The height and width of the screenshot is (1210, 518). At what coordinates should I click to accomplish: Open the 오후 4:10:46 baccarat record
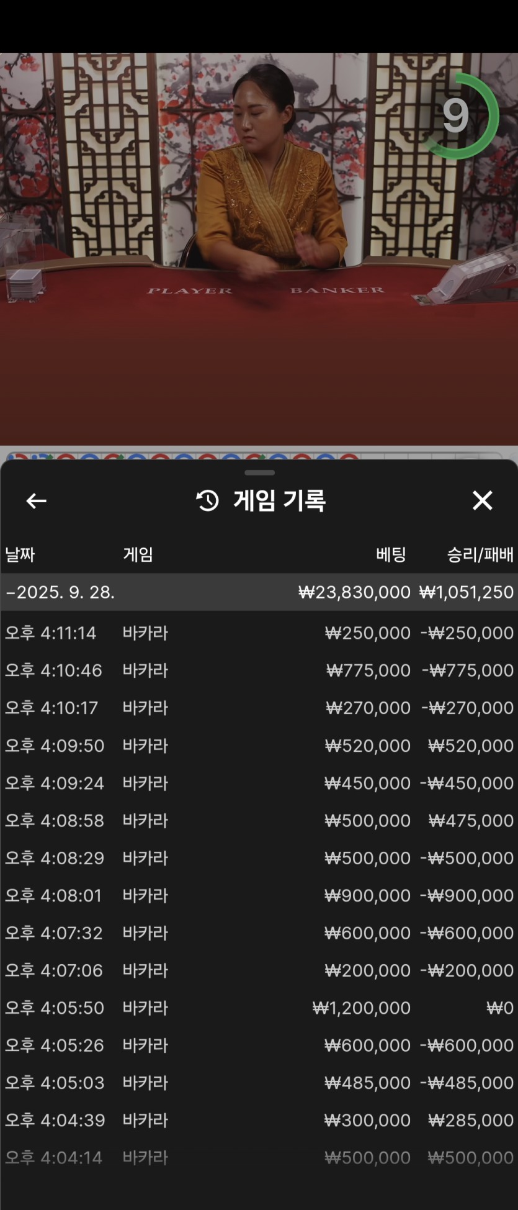point(259,670)
